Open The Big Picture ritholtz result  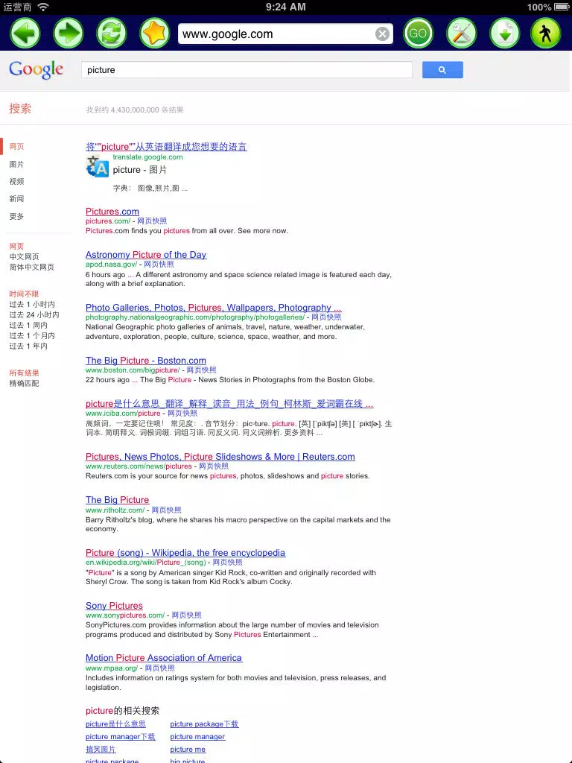click(117, 500)
